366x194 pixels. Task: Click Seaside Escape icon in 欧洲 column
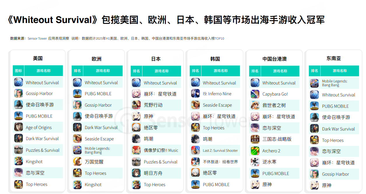77,139
